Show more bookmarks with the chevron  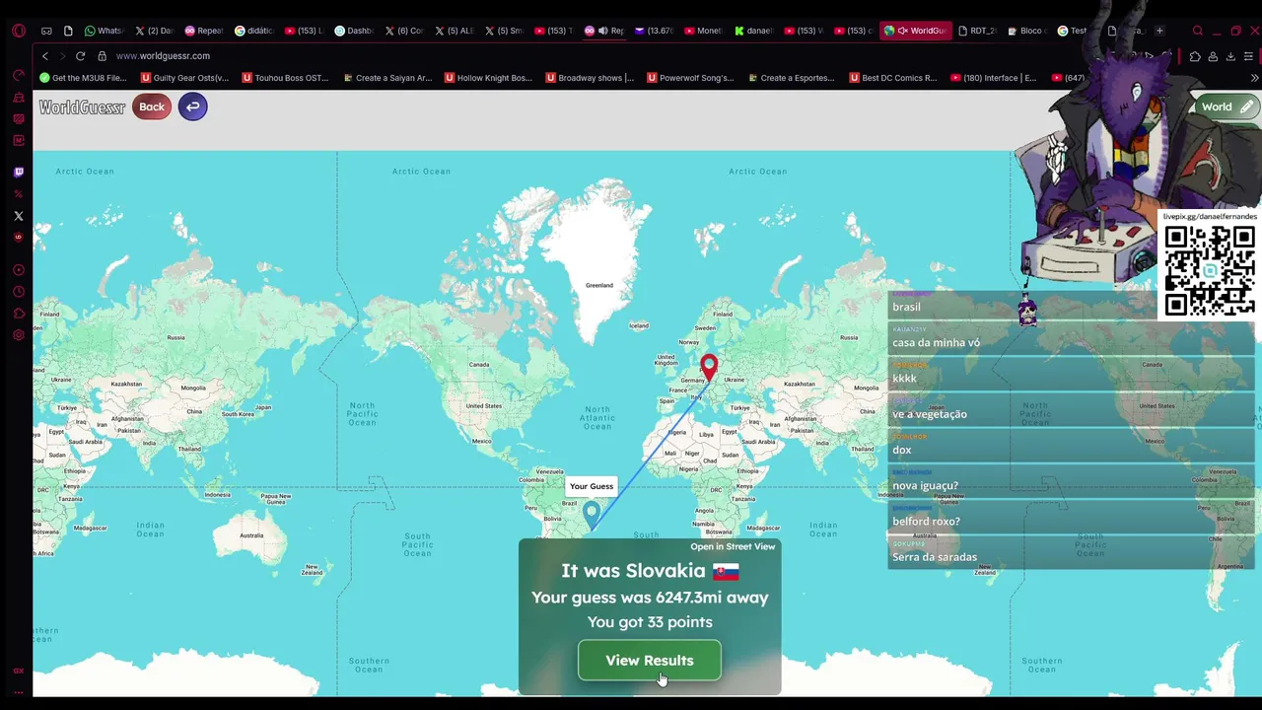point(1254,78)
